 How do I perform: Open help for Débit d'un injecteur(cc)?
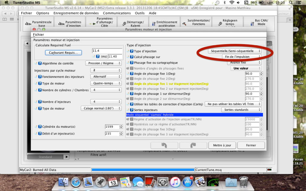coord(40,133)
